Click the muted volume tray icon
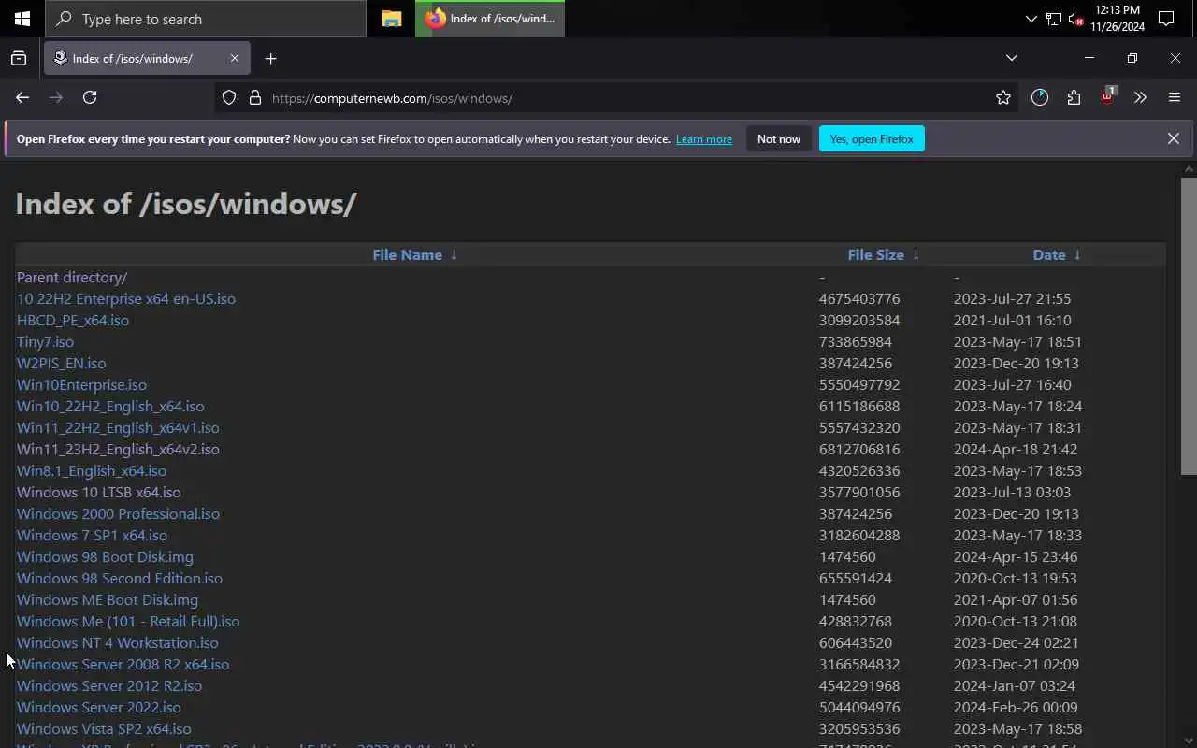The width and height of the screenshot is (1197, 748). (x=1075, y=19)
